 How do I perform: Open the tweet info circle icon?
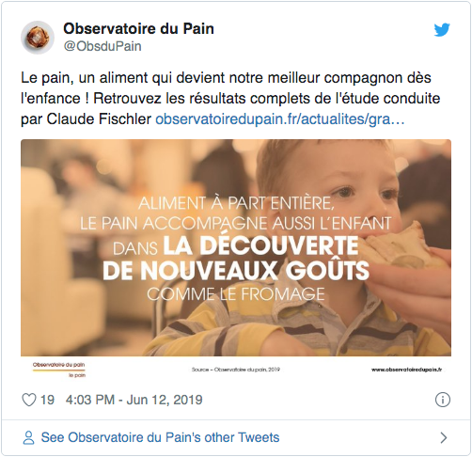click(x=443, y=400)
